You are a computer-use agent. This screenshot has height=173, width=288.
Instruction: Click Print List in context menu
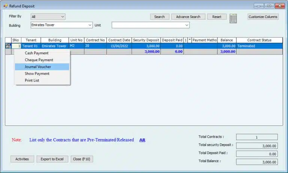tap(32, 80)
